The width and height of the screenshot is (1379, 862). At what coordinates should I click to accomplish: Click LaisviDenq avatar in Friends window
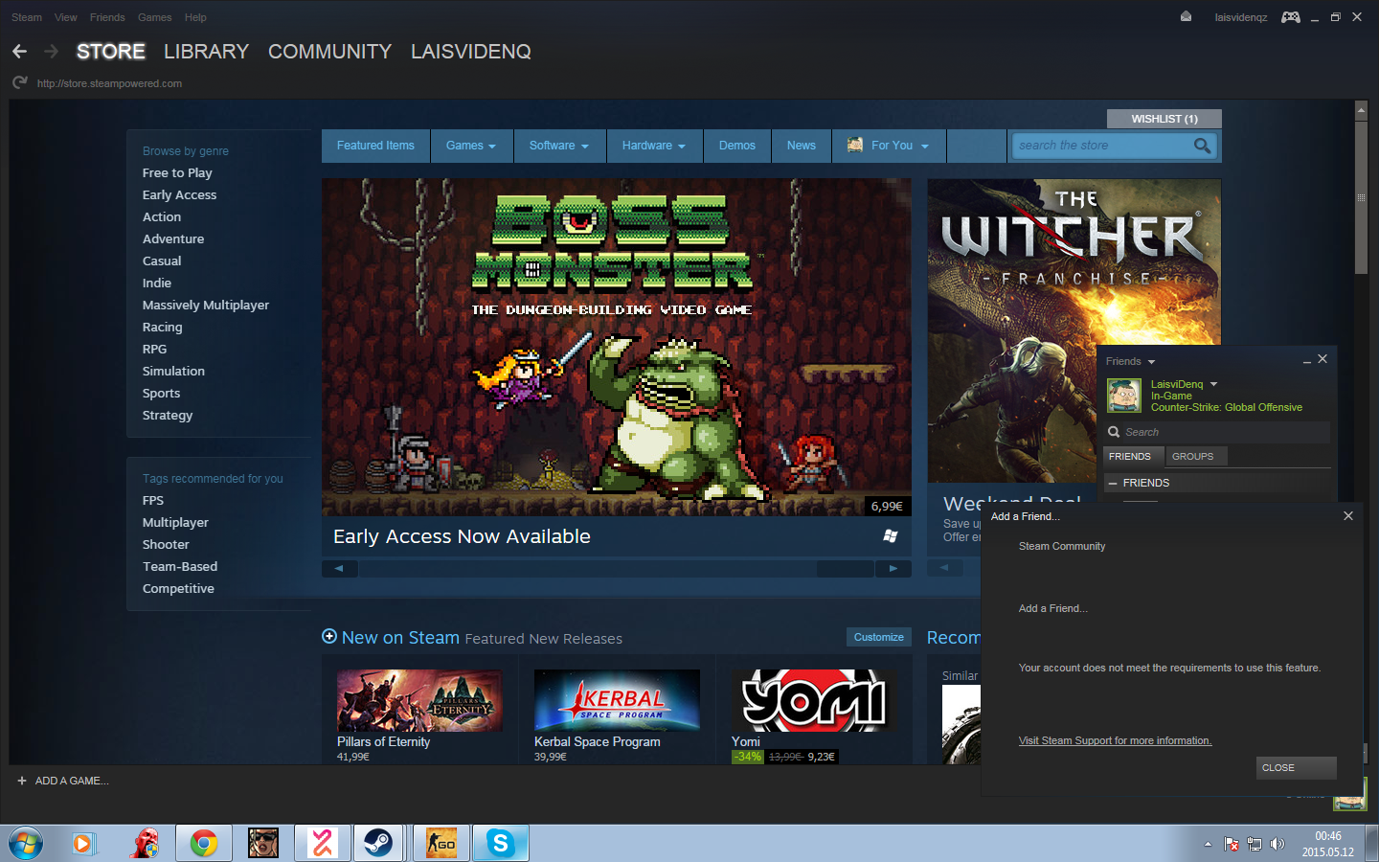pos(1124,395)
